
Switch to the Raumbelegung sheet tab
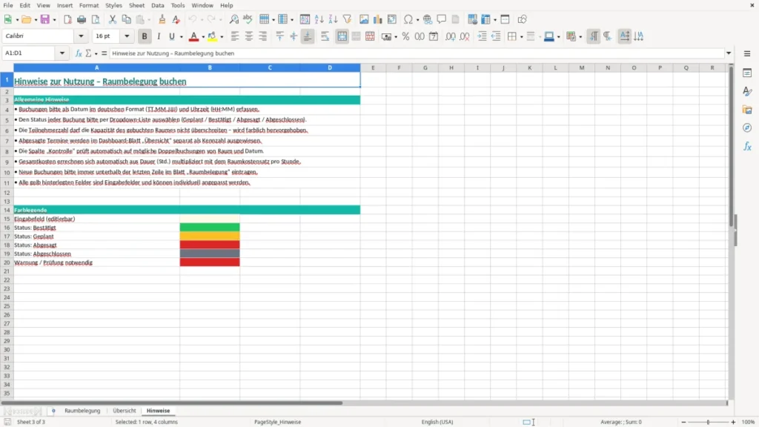tap(82, 411)
